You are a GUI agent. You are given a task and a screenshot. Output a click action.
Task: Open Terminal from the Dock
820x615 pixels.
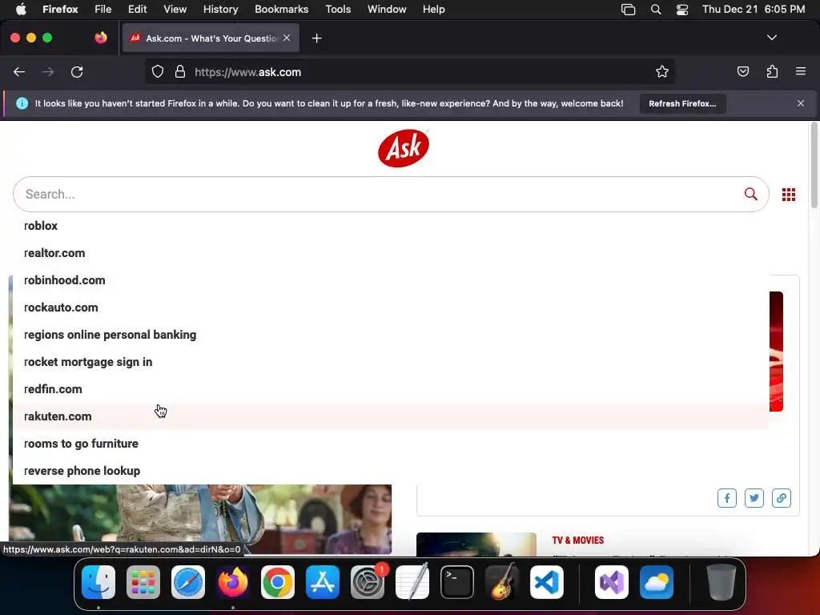tap(457, 582)
